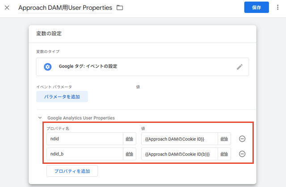
Task: Edit the variable name Approach DAM用User Properties
Action: pos(65,8)
